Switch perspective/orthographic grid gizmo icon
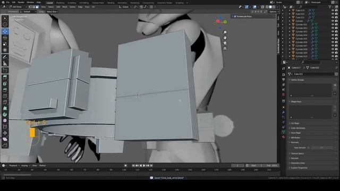This screenshot has height=191, width=340. click(225, 48)
